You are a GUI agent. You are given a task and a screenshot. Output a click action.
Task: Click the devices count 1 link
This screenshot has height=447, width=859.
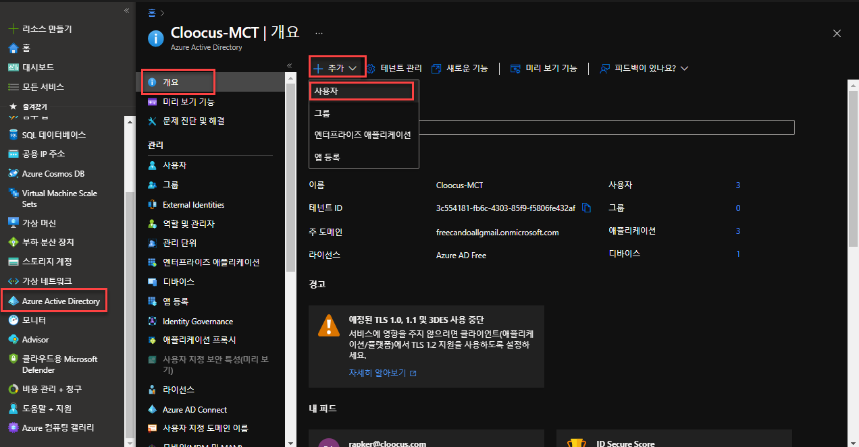click(738, 254)
